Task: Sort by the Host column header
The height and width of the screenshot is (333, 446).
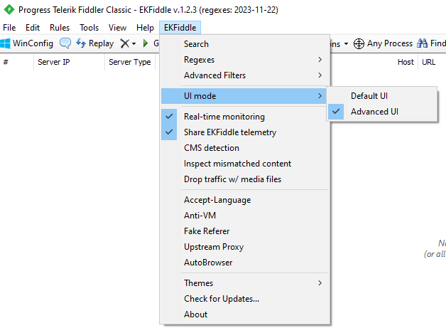Action: (406, 62)
